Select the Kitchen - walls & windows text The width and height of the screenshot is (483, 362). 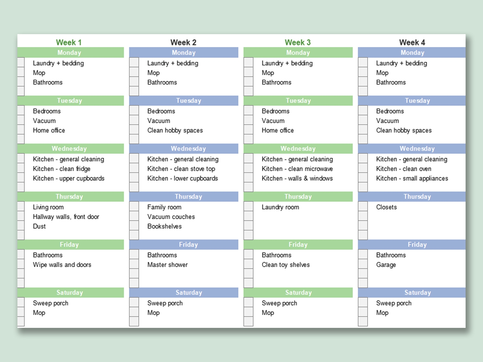297,178
